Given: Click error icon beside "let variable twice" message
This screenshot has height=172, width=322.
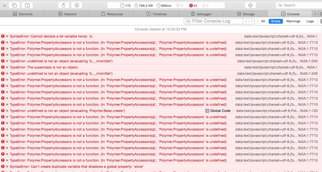Looking at the screenshot, I should pyautogui.click(x=3, y=36).
